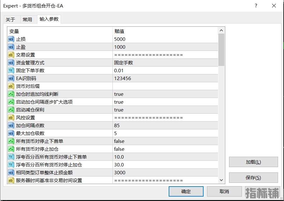The image size is (284, 201).
Task: Click the boolean icon beside 所有货币对停止加仓
Action: coord(11,149)
